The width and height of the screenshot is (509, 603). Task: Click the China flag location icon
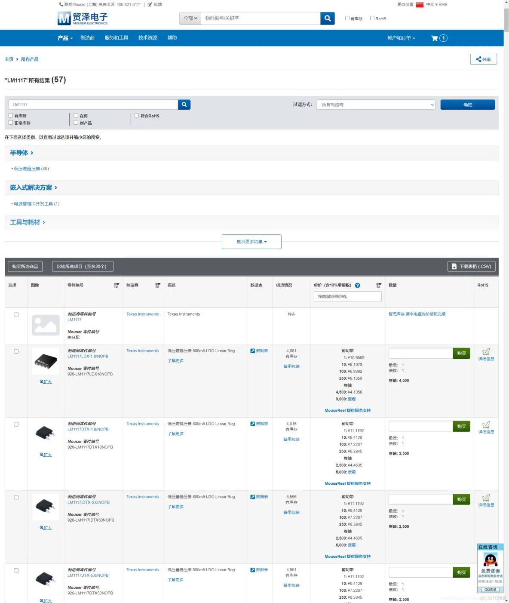click(420, 5)
